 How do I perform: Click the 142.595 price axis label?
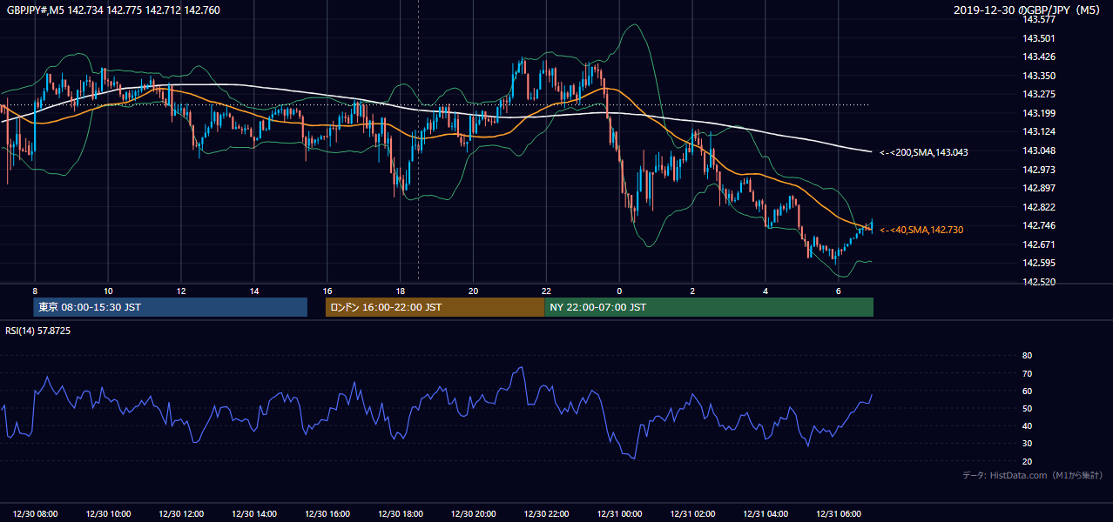(1038, 263)
